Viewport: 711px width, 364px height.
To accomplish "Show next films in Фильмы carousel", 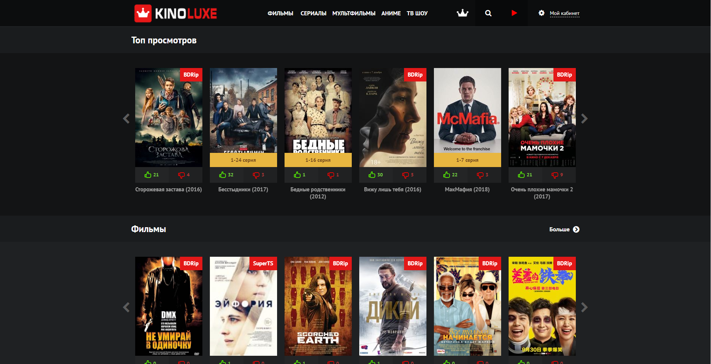I will click(584, 308).
